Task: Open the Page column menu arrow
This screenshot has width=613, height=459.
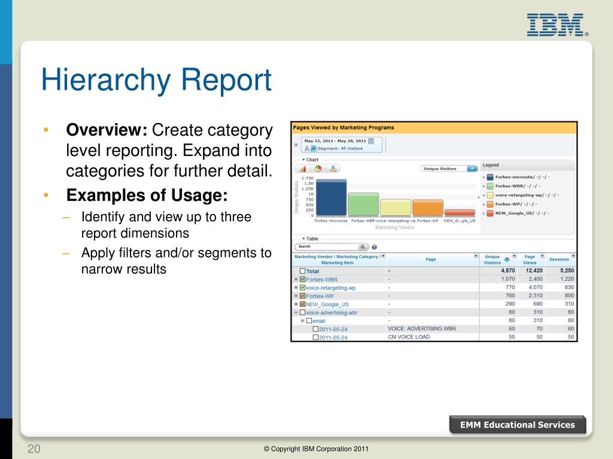Action: (476, 256)
